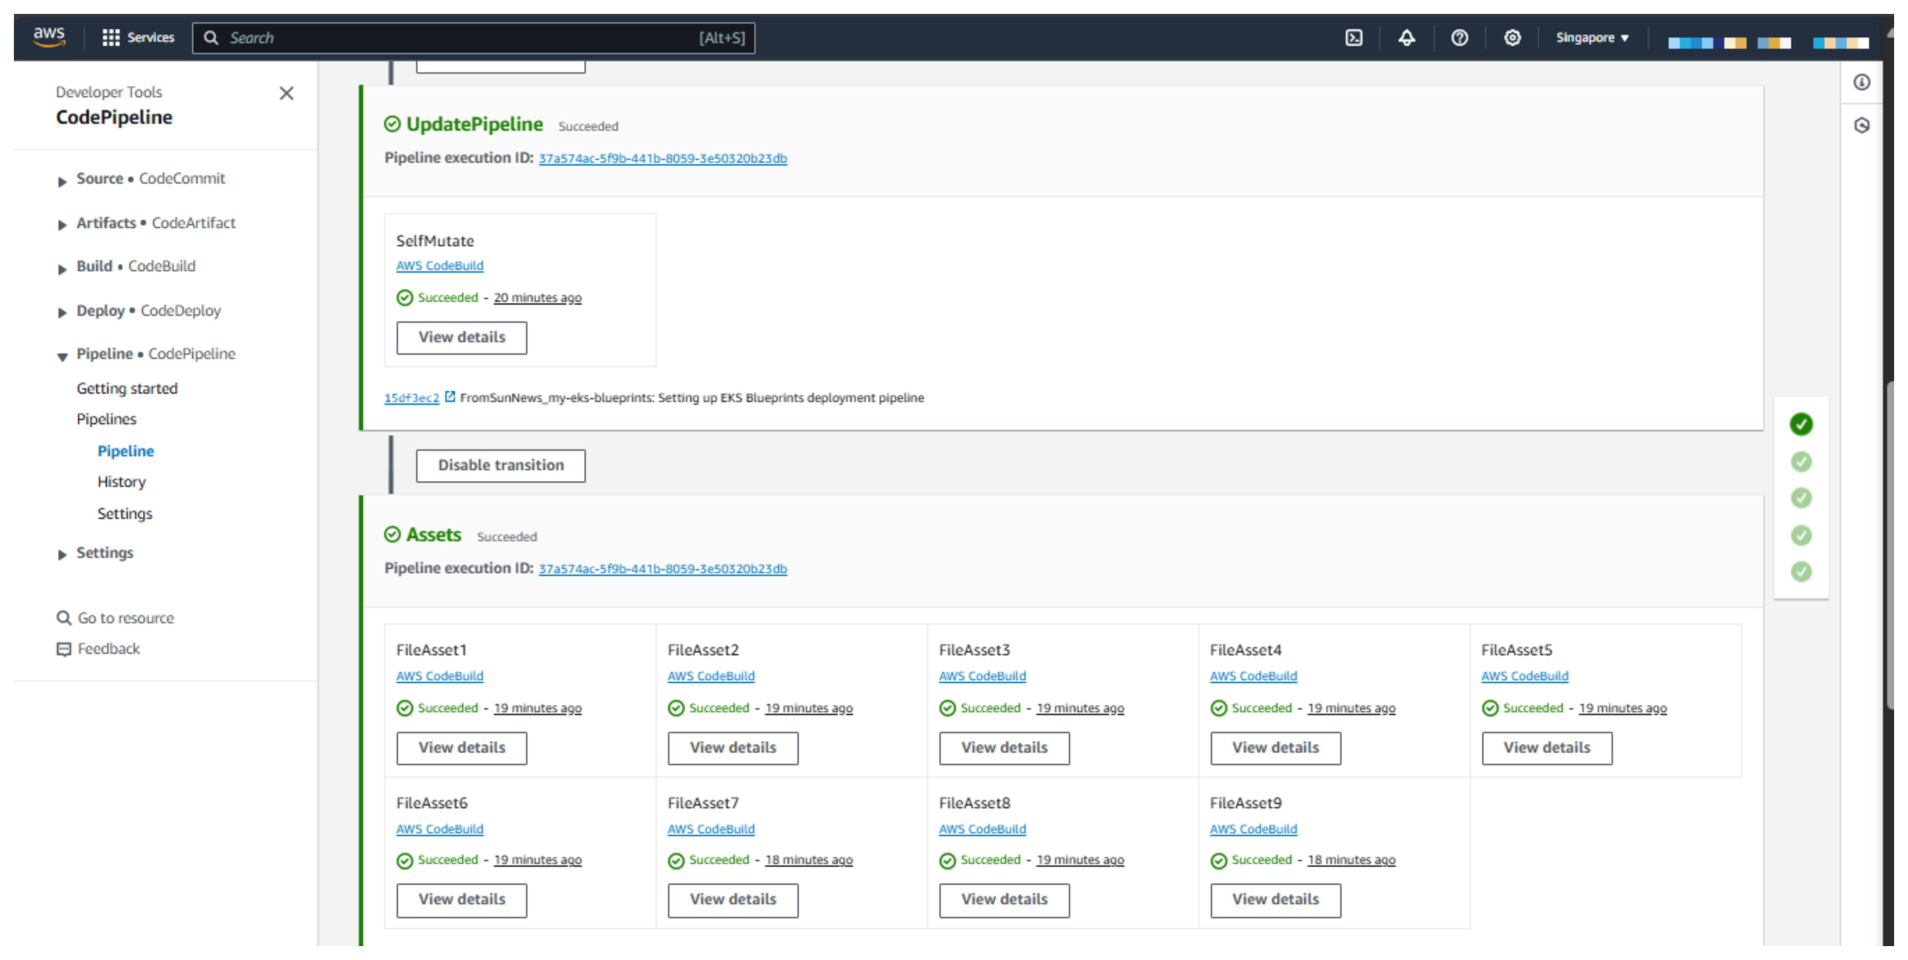Click into the top Search field

474,38
